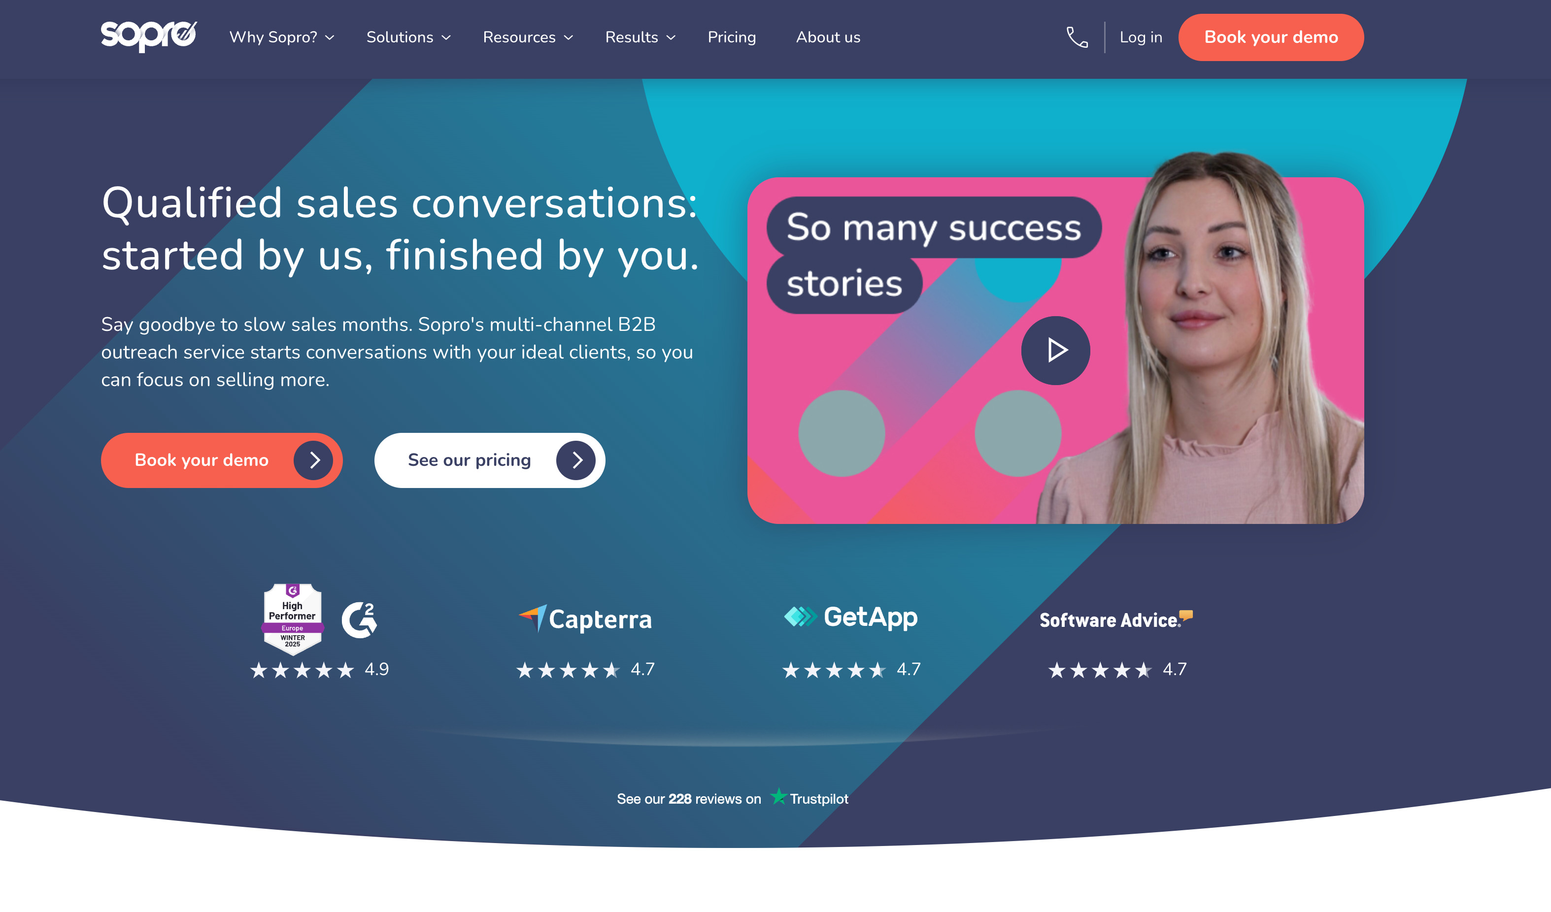Click the phone icon in navigation bar
Image resolution: width=1551 pixels, height=912 pixels.
pyautogui.click(x=1077, y=37)
